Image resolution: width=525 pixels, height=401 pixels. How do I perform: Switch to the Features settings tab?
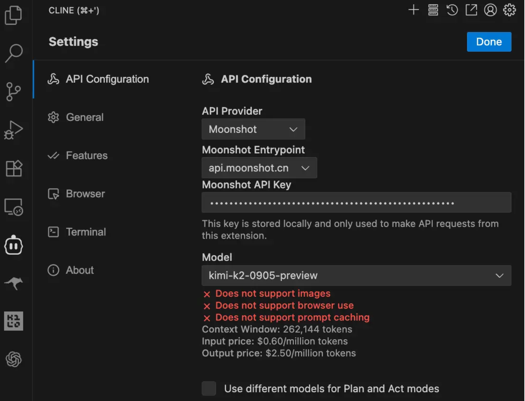click(x=86, y=156)
